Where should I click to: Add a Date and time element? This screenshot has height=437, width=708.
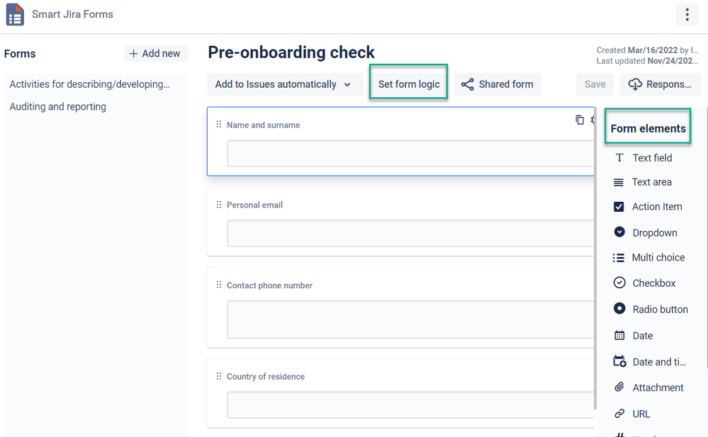click(x=658, y=362)
